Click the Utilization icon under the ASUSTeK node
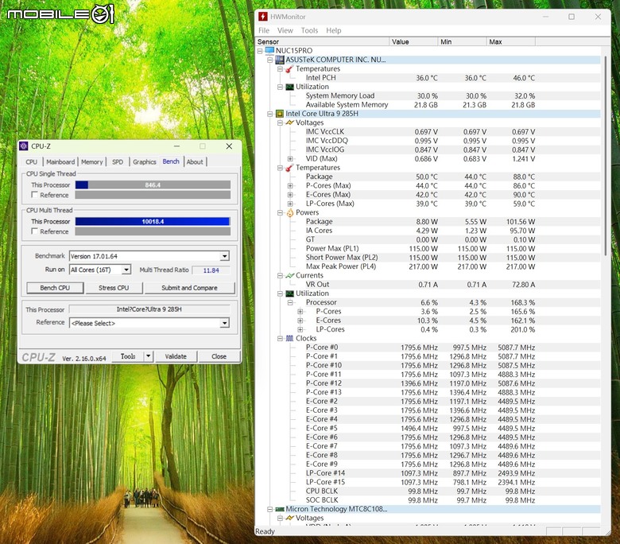This screenshot has height=544, width=620. 289,87
